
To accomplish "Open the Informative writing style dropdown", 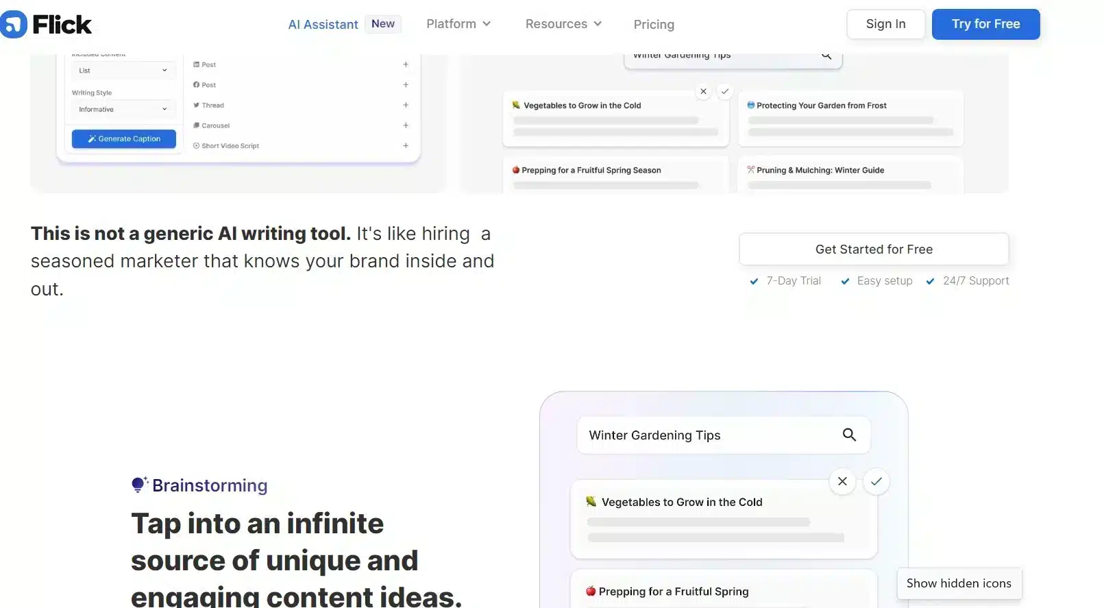I will 123,110.
